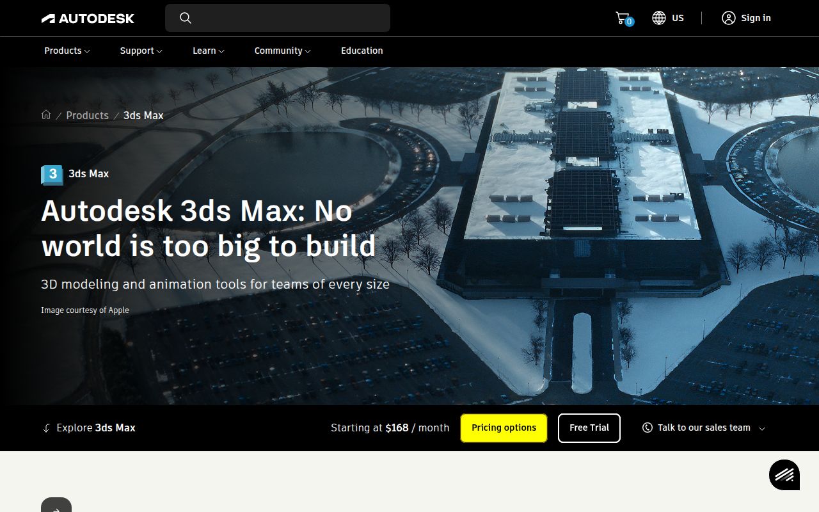Open Products breadcrumb link

click(x=88, y=115)
